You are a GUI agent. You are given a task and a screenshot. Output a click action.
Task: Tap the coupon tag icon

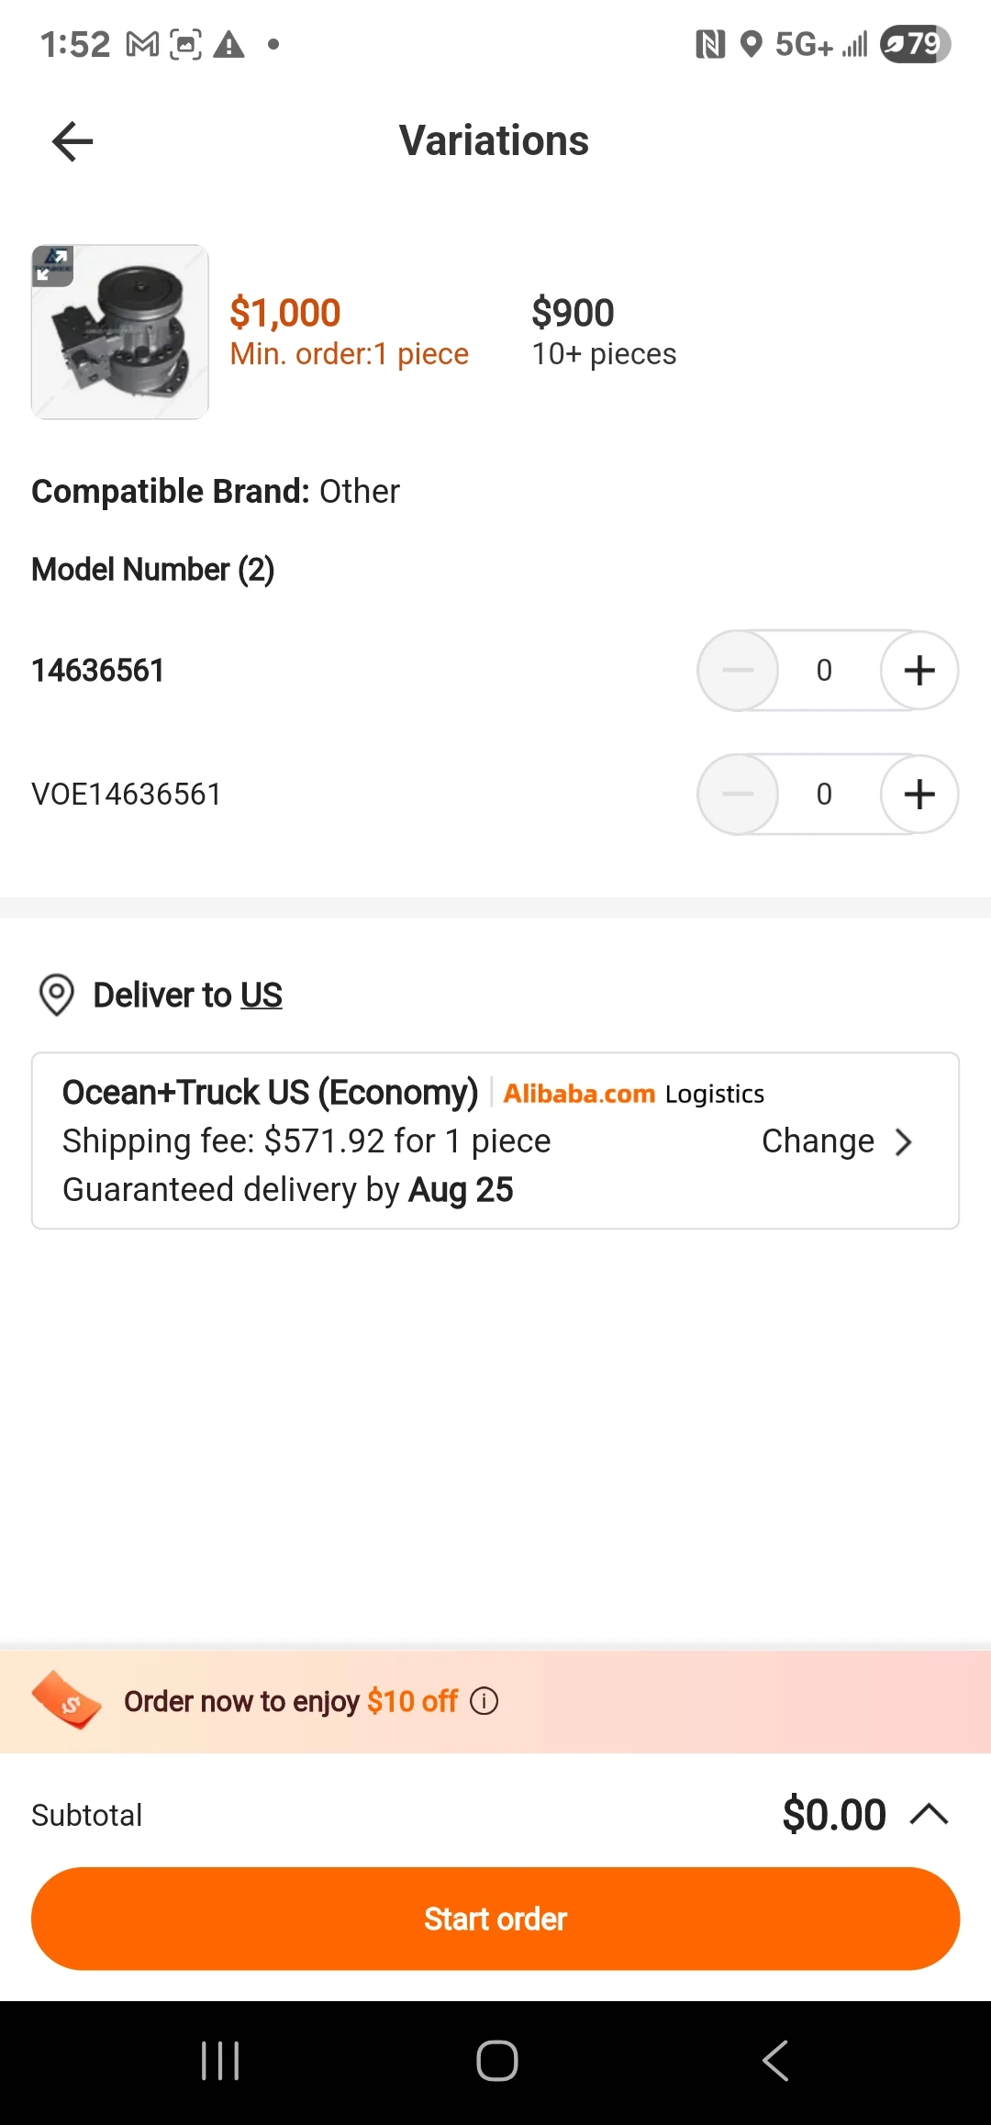tap(66, 1700)
